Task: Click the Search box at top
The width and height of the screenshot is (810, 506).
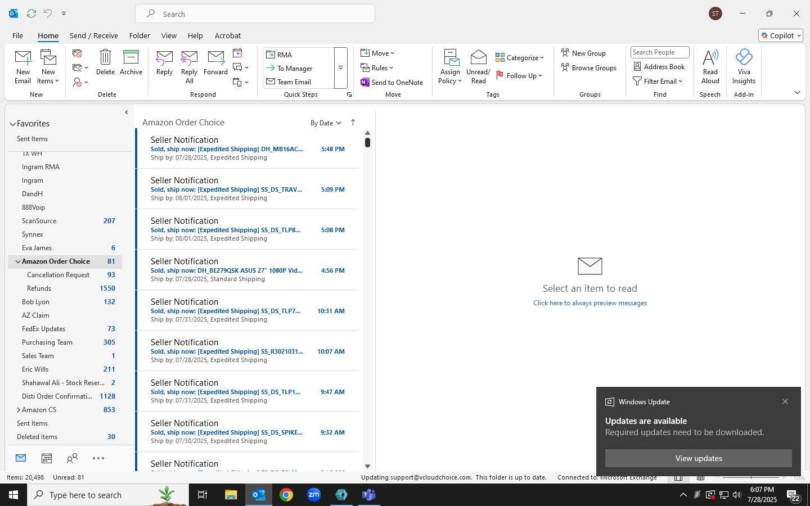Action: pyautogui.click(x=255, y=14)
